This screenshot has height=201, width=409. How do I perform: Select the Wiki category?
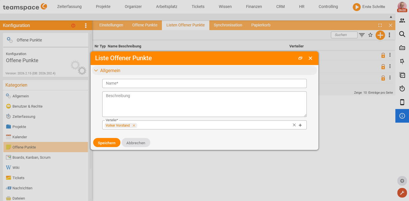point(46,167)
